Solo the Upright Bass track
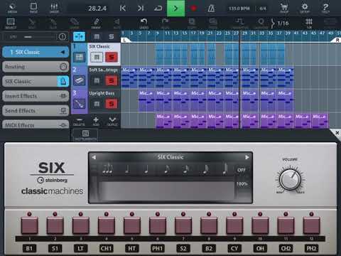The image size is (341, 256). coord(112,104)
